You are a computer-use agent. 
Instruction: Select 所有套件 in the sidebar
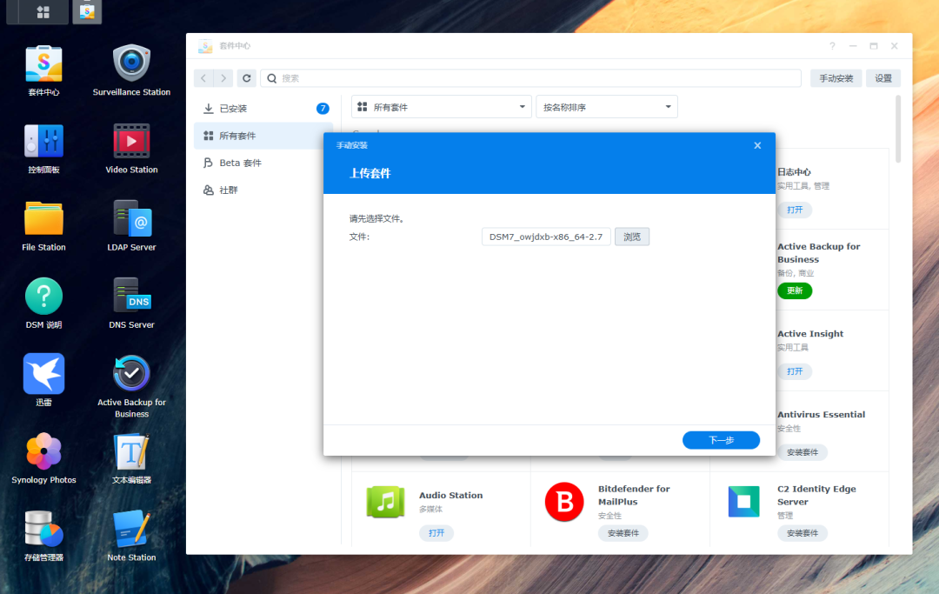[263, 136]
